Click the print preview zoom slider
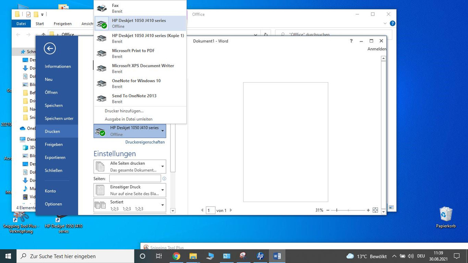 tap(348, 210)
